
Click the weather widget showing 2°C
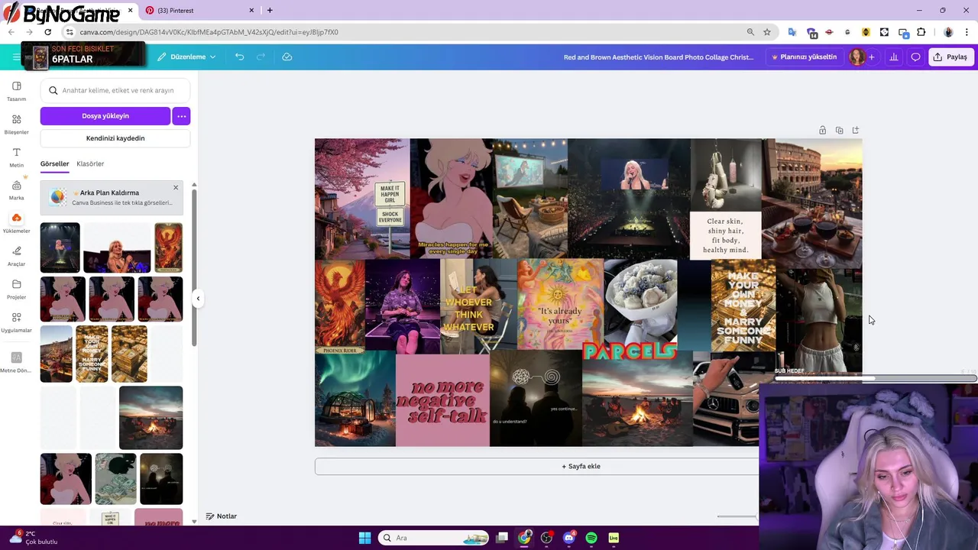[x=32, y=537]
